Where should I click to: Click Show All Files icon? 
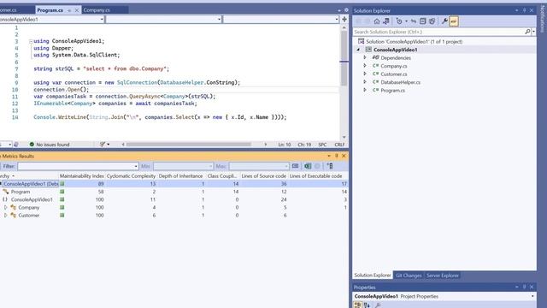coord(432,21)
